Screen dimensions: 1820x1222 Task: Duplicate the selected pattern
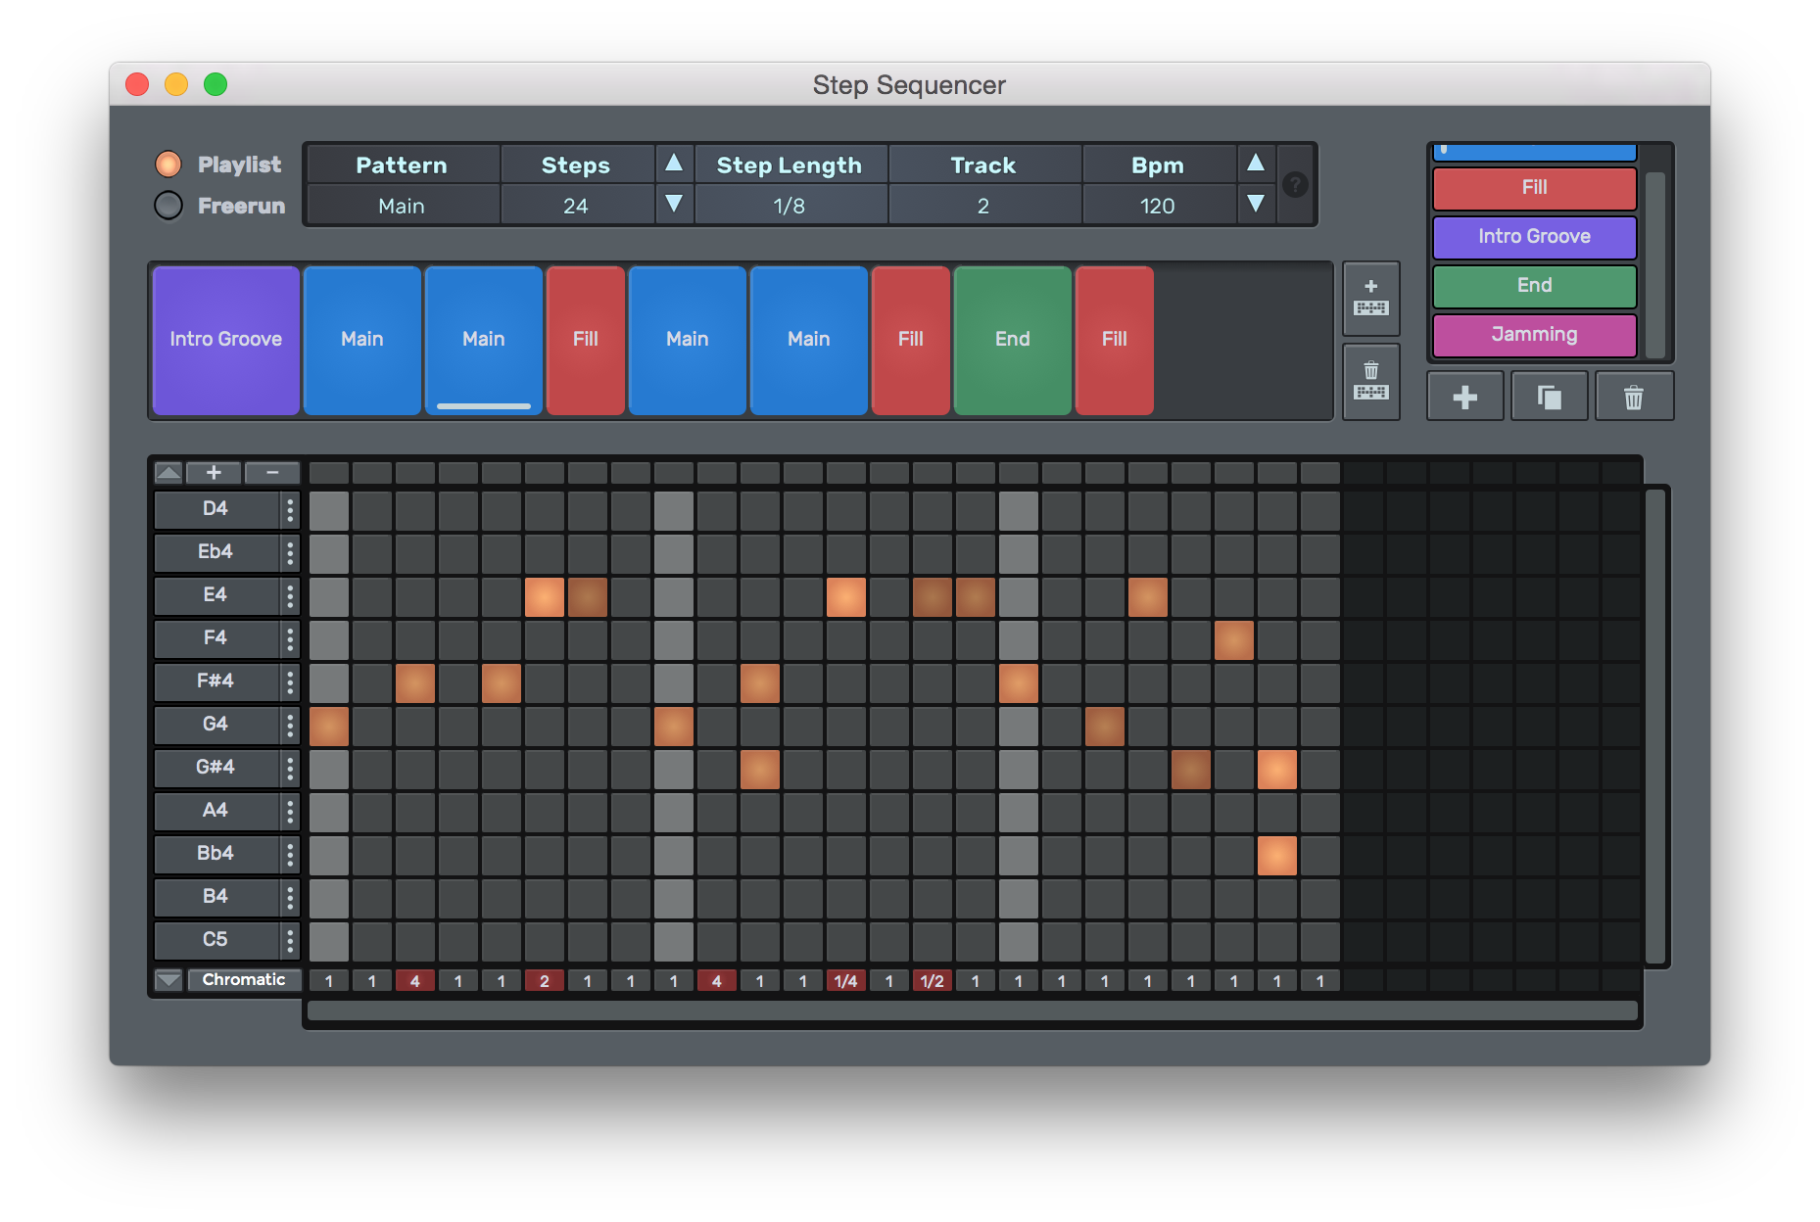click(x=1549, y=398)
